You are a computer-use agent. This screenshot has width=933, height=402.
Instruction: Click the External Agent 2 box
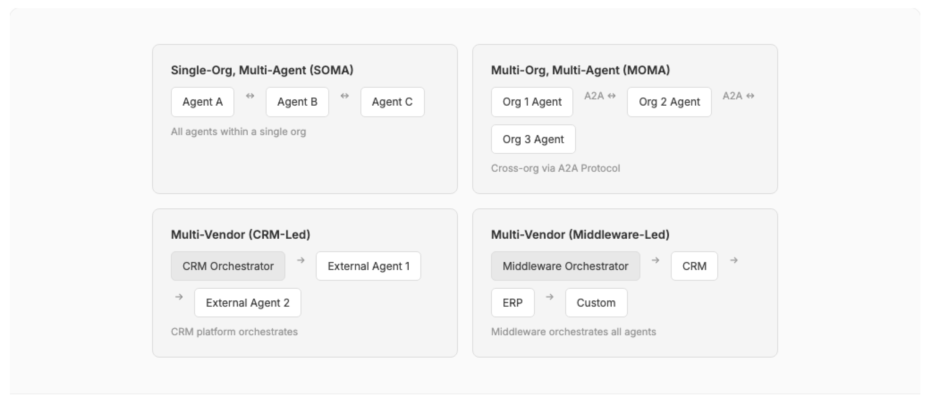click(247, 303)
